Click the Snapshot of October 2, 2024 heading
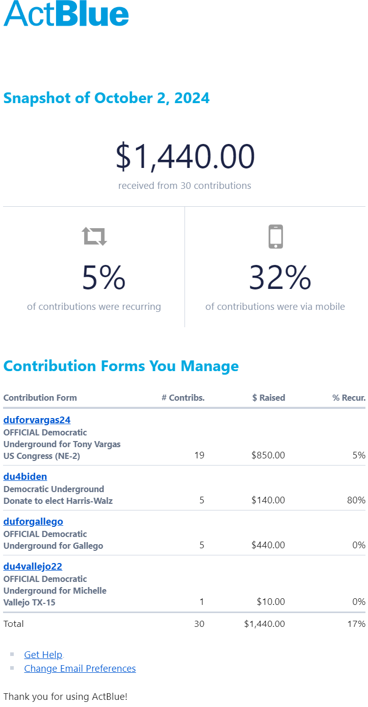 point(107,98)
